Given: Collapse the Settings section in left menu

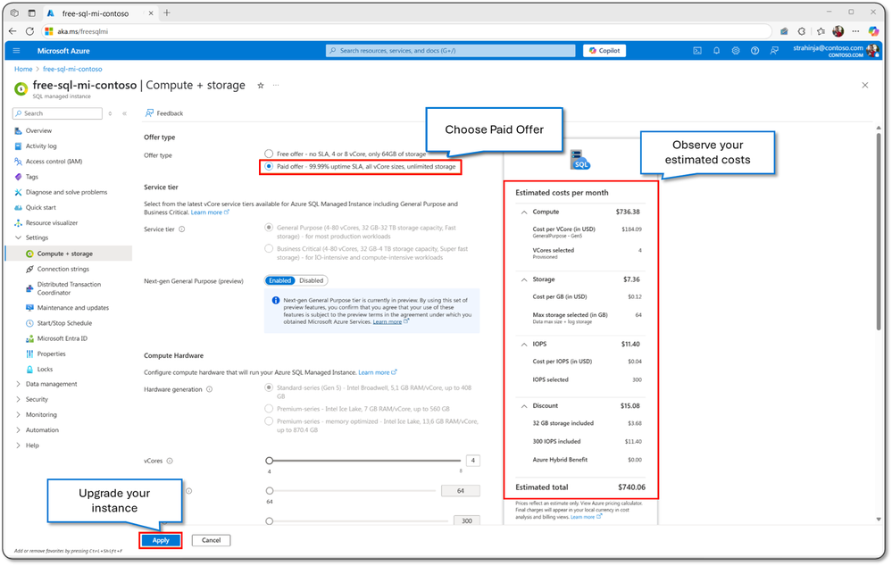Looking at the screenshot, I should click(x=18, y=237).
